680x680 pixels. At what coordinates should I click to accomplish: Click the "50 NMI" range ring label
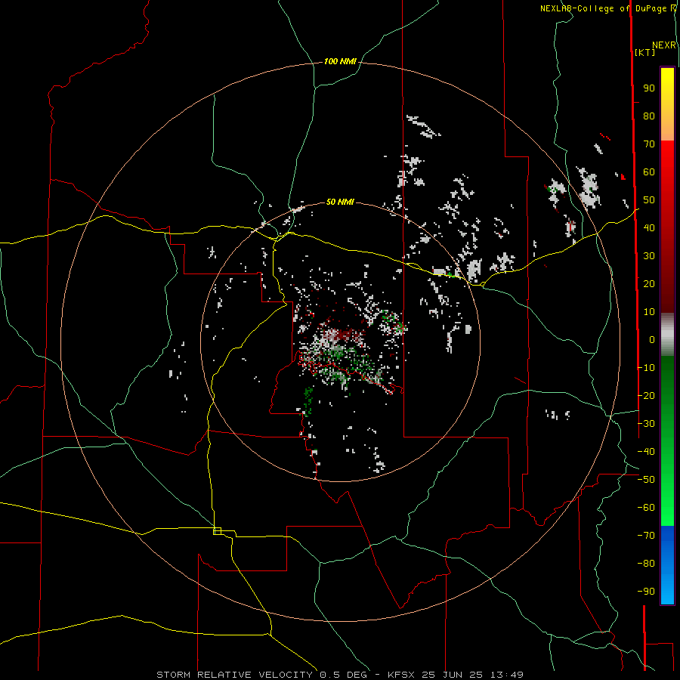(x=340, y=202)
